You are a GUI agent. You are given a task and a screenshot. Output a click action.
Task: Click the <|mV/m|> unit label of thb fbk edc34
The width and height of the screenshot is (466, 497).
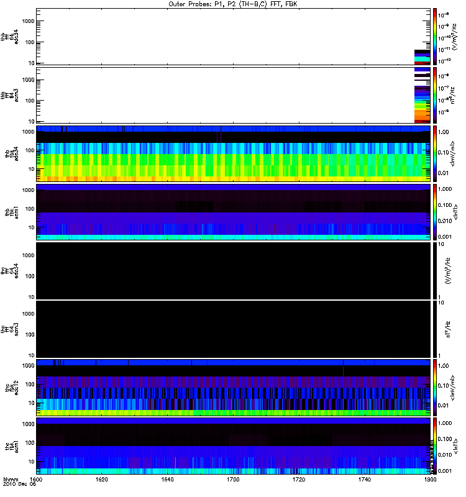(453, 153)
